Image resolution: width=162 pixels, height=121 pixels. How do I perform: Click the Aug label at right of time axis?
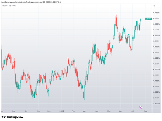145,111
